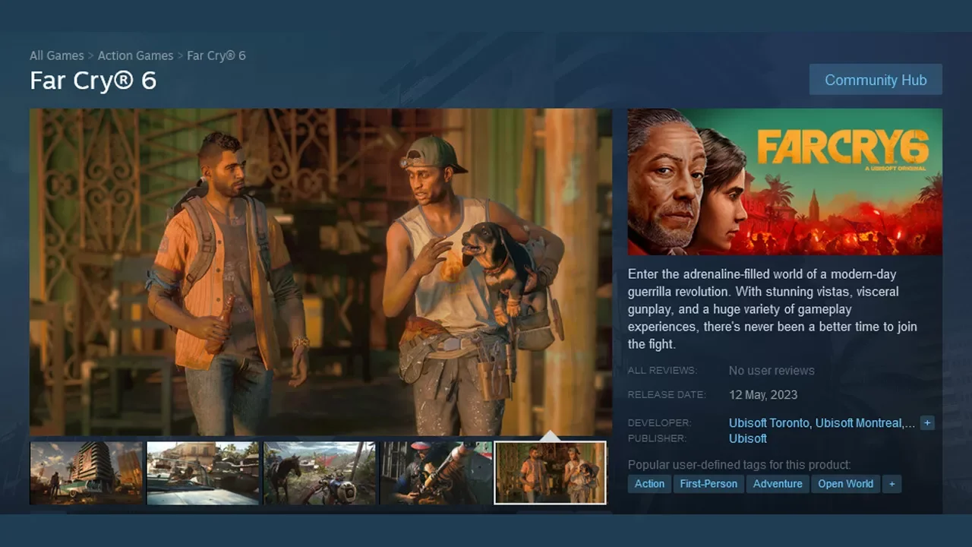Select the tank street screenshot thumbnail

[203, 473]
